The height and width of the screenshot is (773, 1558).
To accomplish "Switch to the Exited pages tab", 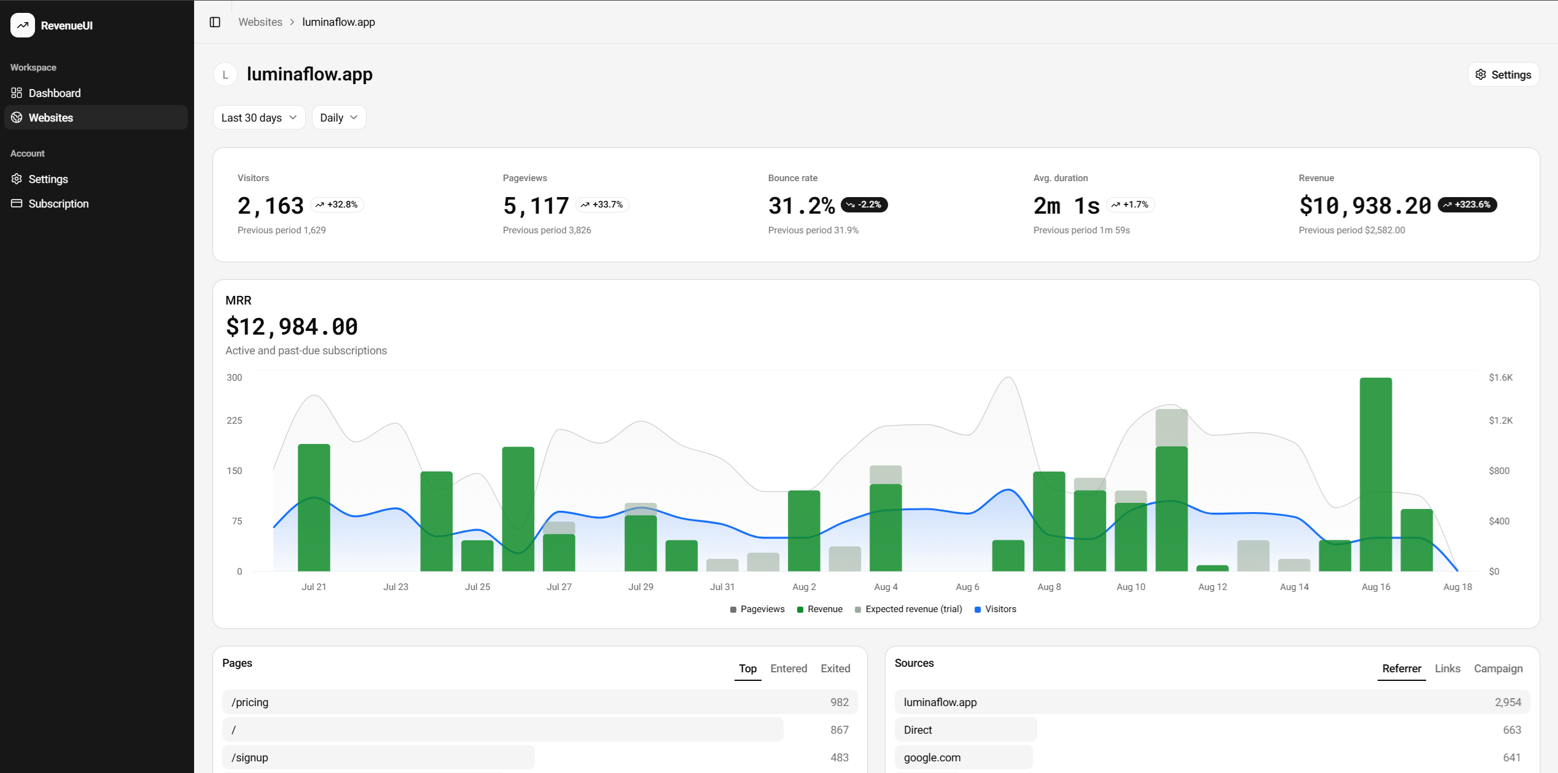I will pyautogui.click(x=835, y=669).
